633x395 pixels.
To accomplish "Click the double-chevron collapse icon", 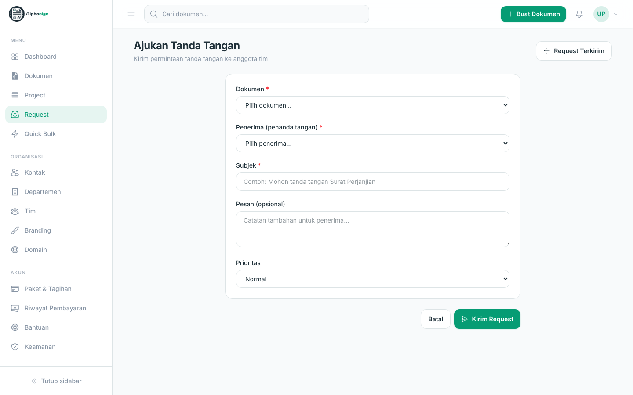I will tap(34, 381).
